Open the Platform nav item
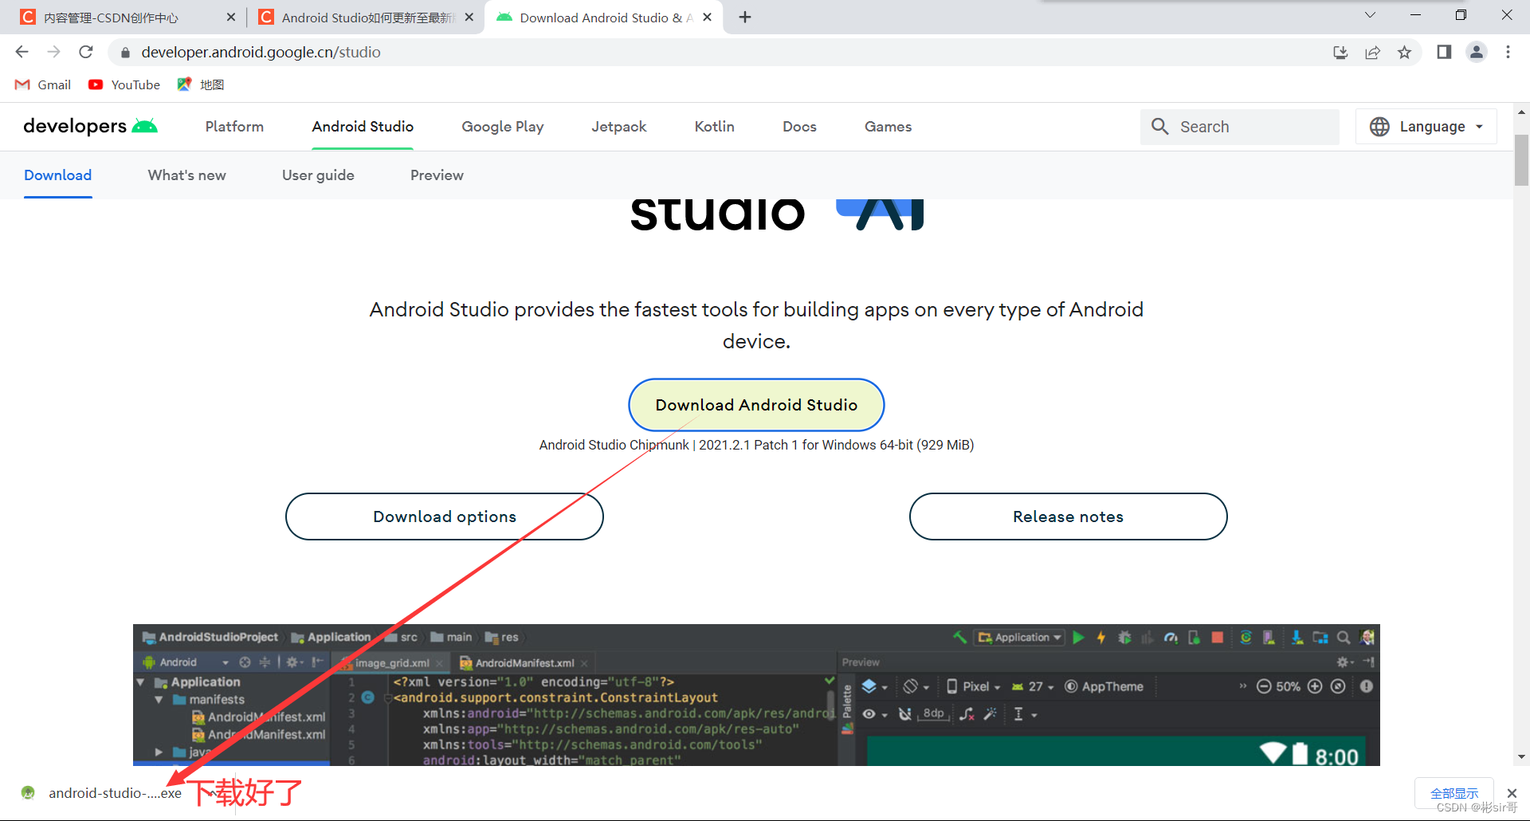Viewport: 1530px width, 821px height. (x=234, y=127)
